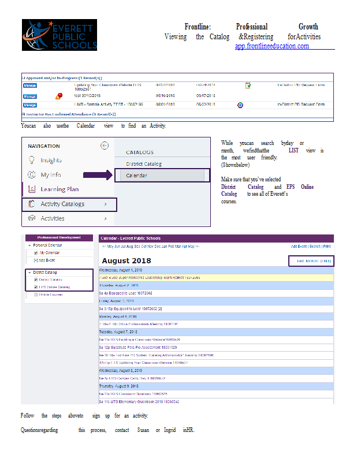Go to next months with >> arrow
This screenshot has height=462, width=357.
[198, 247]
